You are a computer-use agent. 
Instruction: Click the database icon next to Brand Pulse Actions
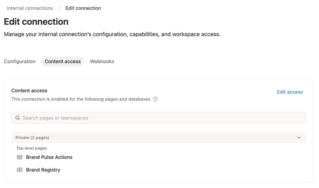coord(20,157)
